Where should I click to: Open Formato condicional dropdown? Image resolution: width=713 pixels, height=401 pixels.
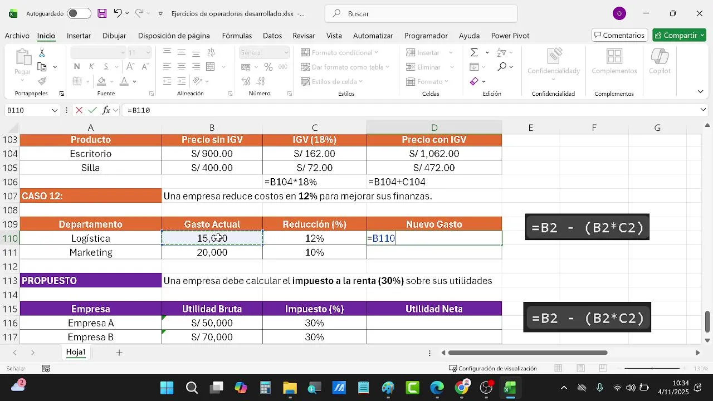pyautogui.click(x=339, y=52)
